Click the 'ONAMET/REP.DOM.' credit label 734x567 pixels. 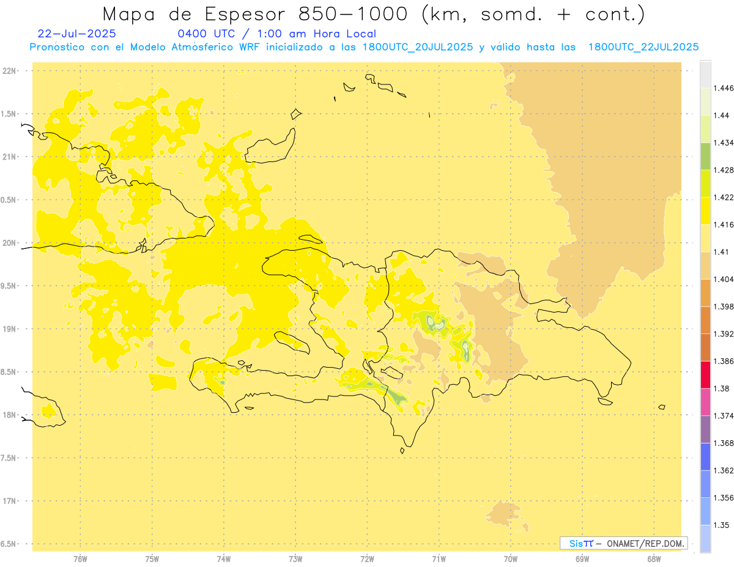[647, 543]
